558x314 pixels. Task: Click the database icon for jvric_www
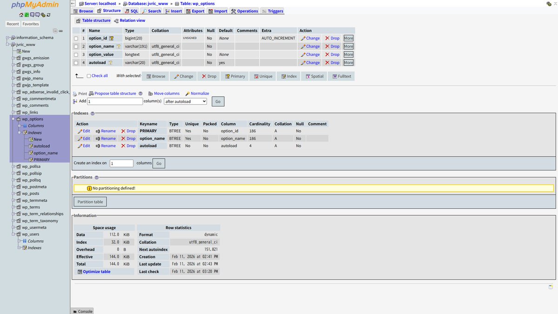13,45
